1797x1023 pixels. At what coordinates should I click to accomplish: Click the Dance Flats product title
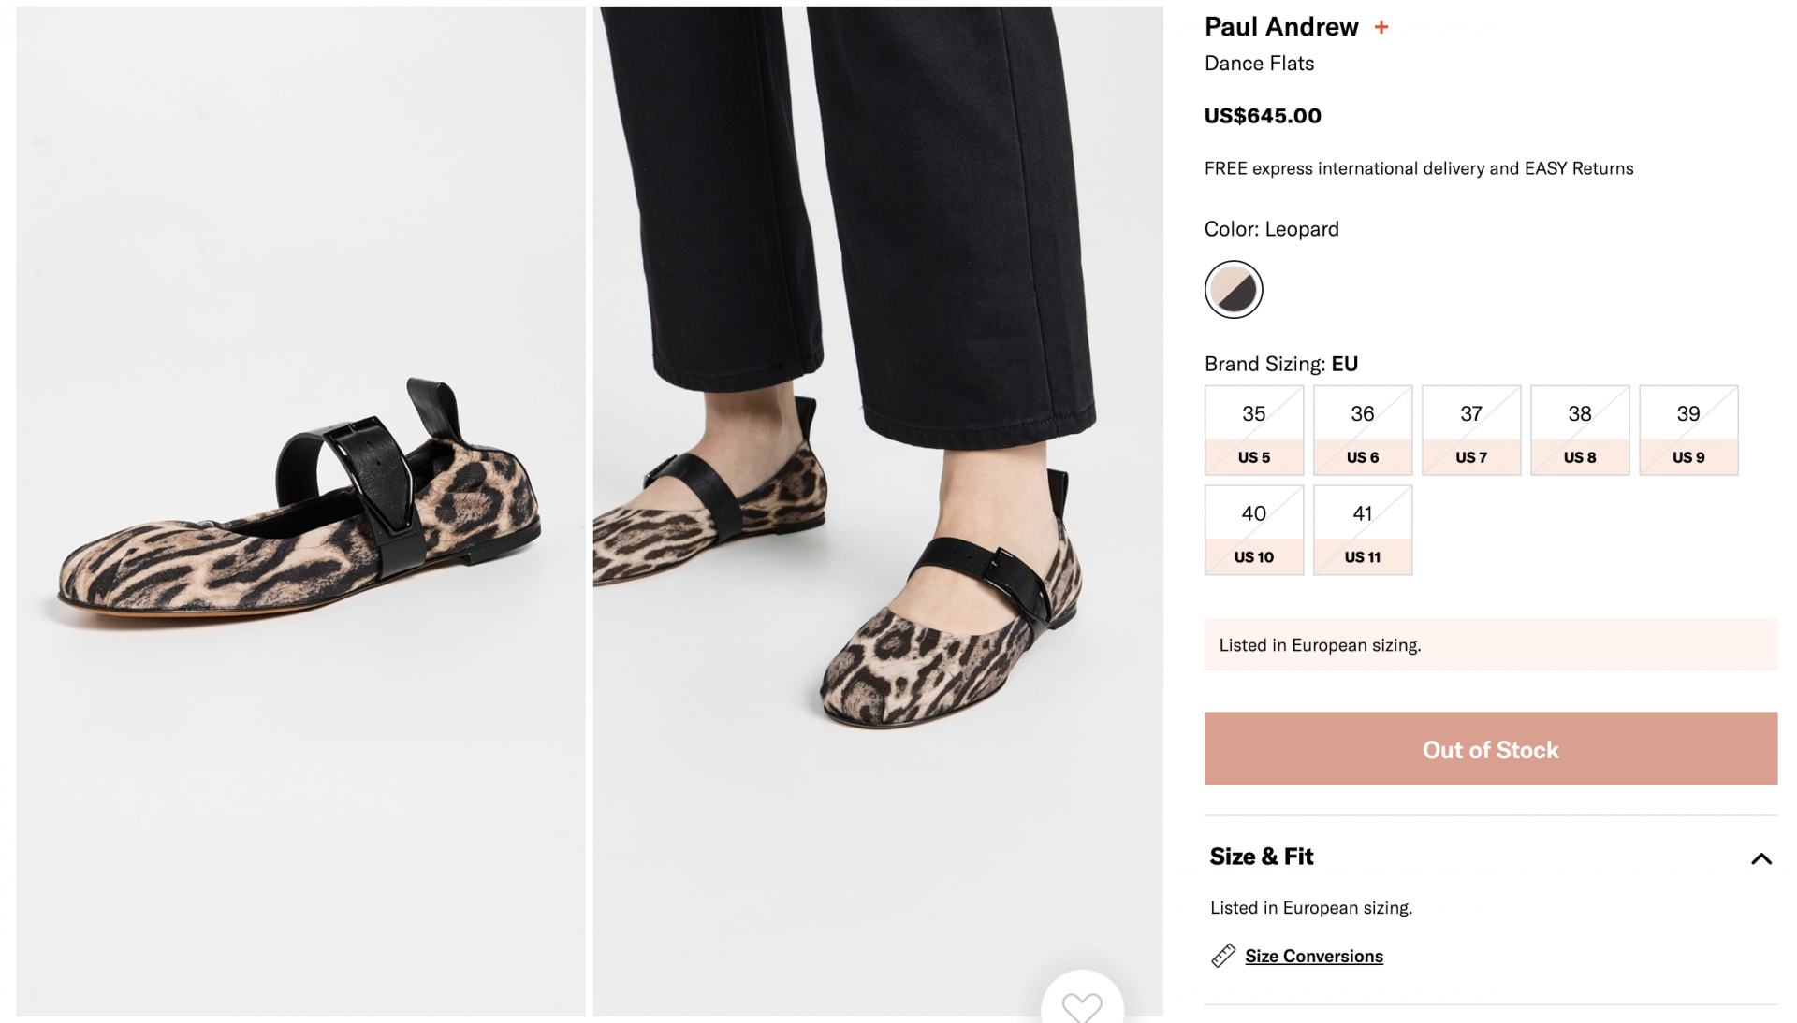[1259, 63]
